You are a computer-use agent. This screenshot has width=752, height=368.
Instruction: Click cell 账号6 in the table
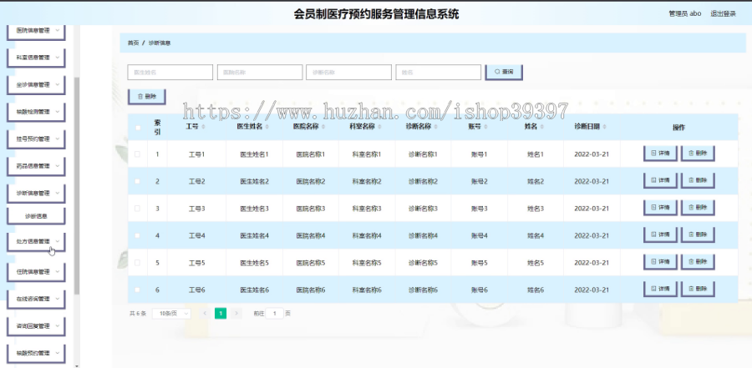click(479, 290)
